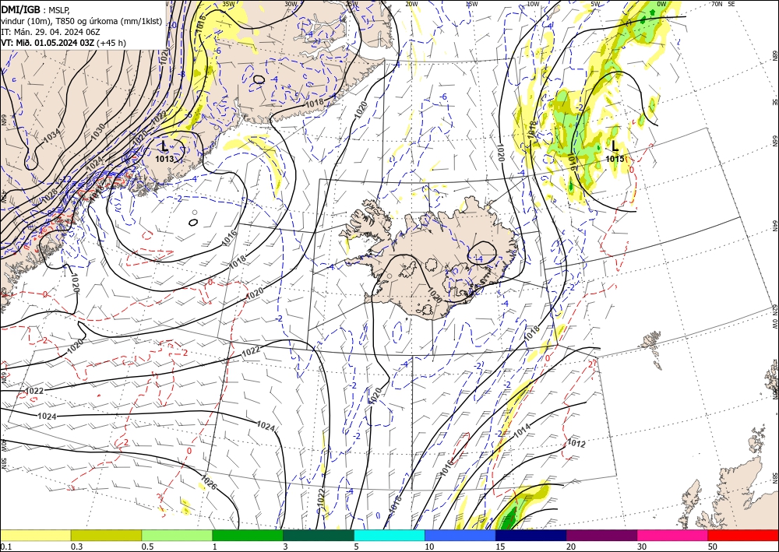Click the light green 0.5 legend swatch
The height and width of the screenshot is (552, 779).
(177, 535)
